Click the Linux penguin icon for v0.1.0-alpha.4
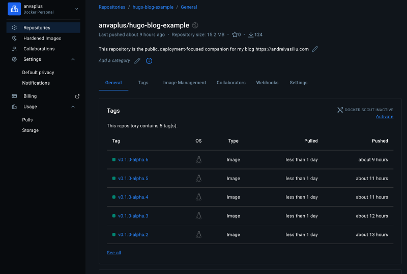 tap(198, 197)
